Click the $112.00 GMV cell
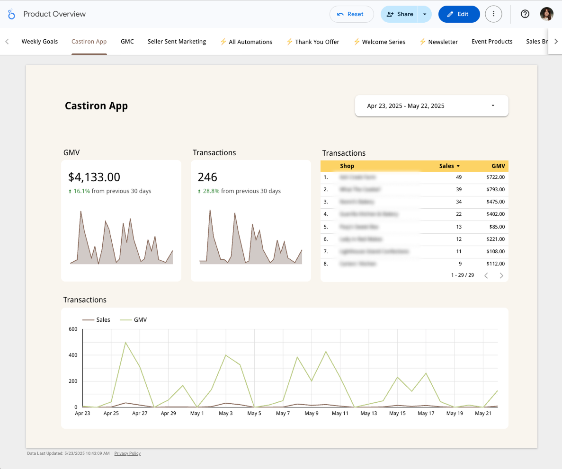The image size is (562, 469). point(496,264)
